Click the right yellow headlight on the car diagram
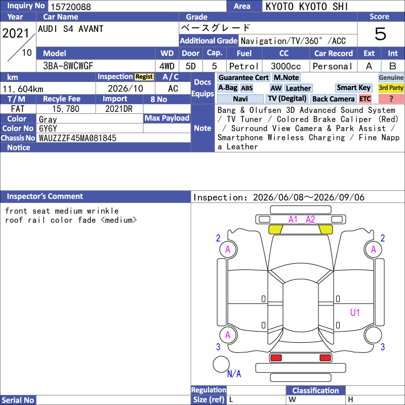This screenshot has height=405, width=405. (x=326, y=229)
